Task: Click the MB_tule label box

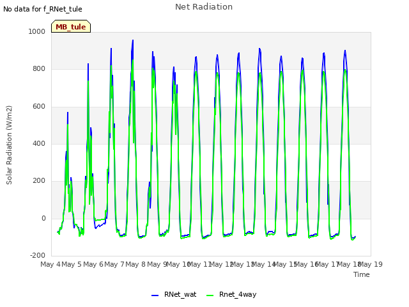Action: [71, 26]
